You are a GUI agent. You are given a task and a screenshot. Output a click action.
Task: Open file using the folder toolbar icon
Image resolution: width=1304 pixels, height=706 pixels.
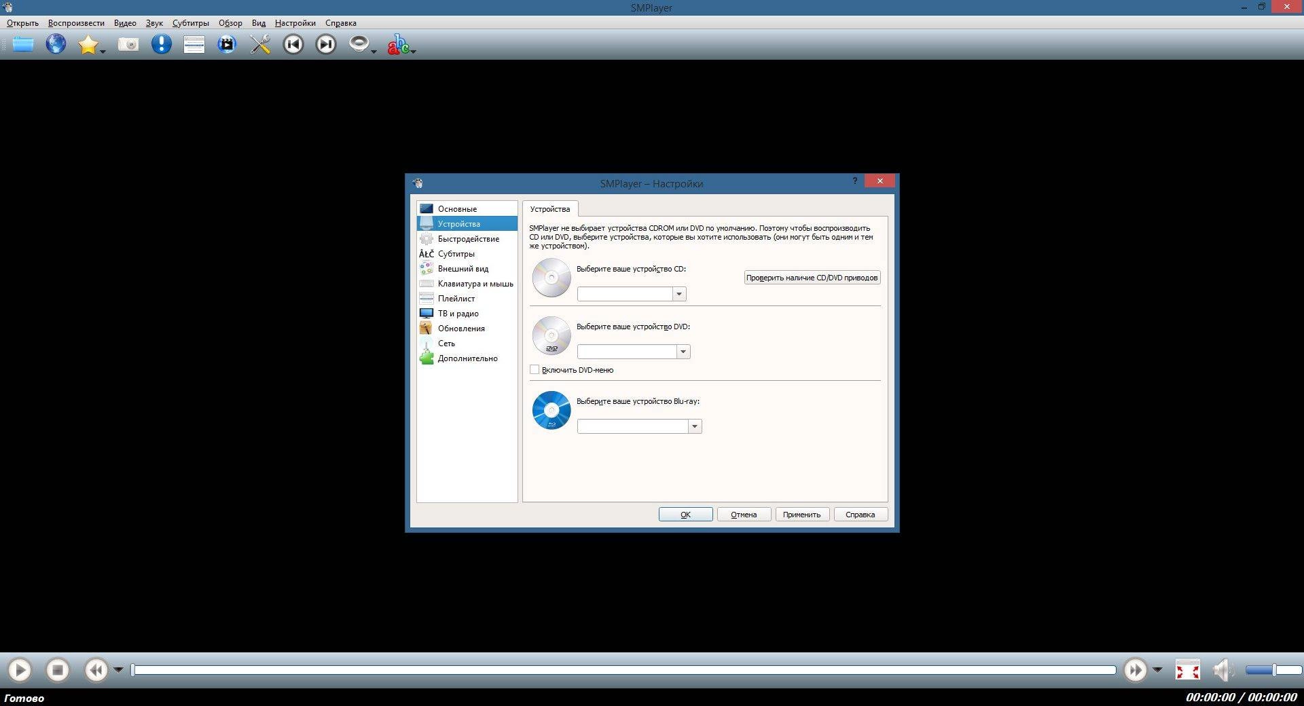23,45
